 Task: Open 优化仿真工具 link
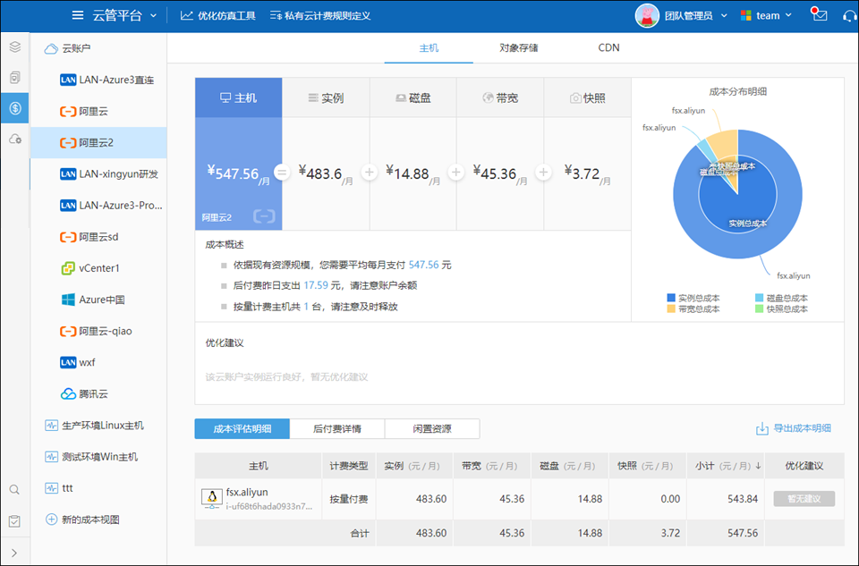218,15
